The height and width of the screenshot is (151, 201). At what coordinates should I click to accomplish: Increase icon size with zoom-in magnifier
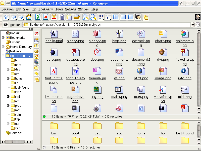(86, 17)
